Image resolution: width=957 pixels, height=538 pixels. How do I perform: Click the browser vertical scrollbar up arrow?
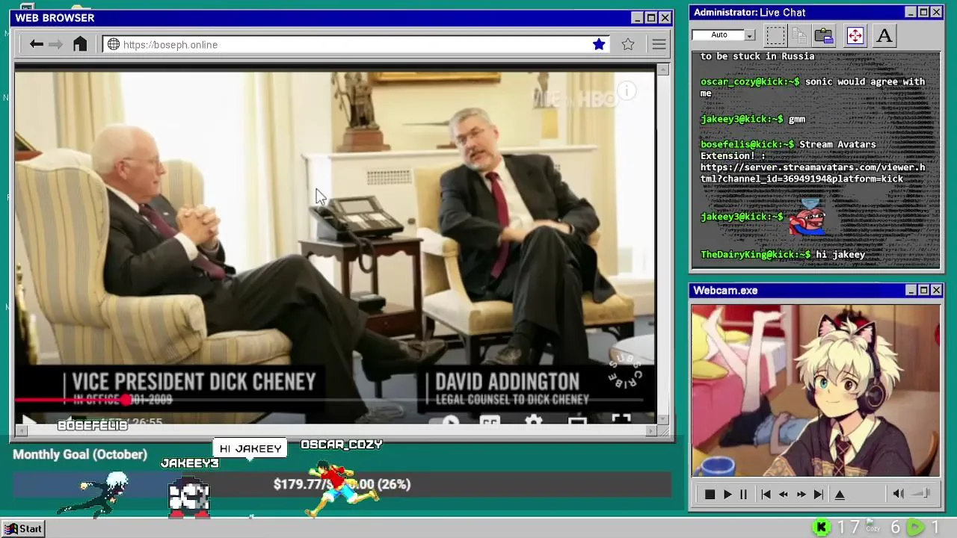click(x=663, y=69)
